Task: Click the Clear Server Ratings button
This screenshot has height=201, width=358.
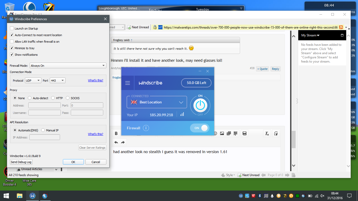Action: pyautogui.click(x=92, y=148)
